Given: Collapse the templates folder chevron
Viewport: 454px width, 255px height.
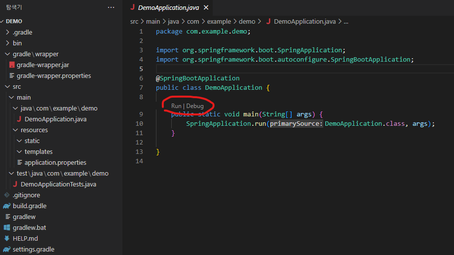Looking at the screenshot, I should 19,152.
